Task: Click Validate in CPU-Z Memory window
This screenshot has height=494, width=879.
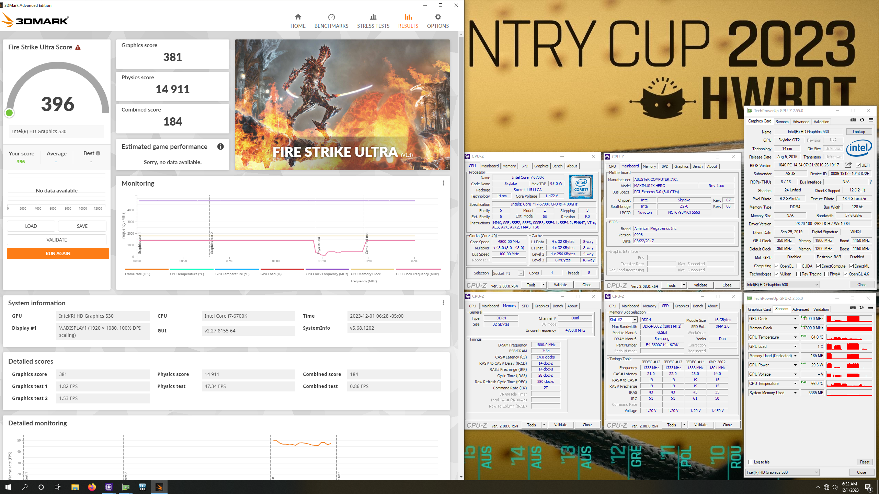Action: tap(561, 425)
